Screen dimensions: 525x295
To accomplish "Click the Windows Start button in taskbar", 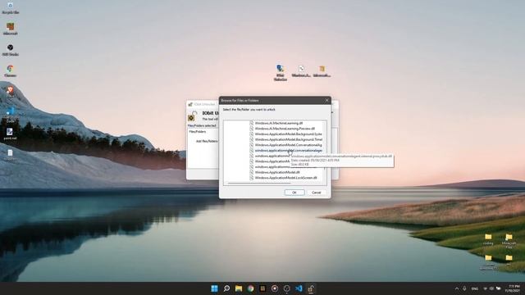I will (x=215, y=288).
